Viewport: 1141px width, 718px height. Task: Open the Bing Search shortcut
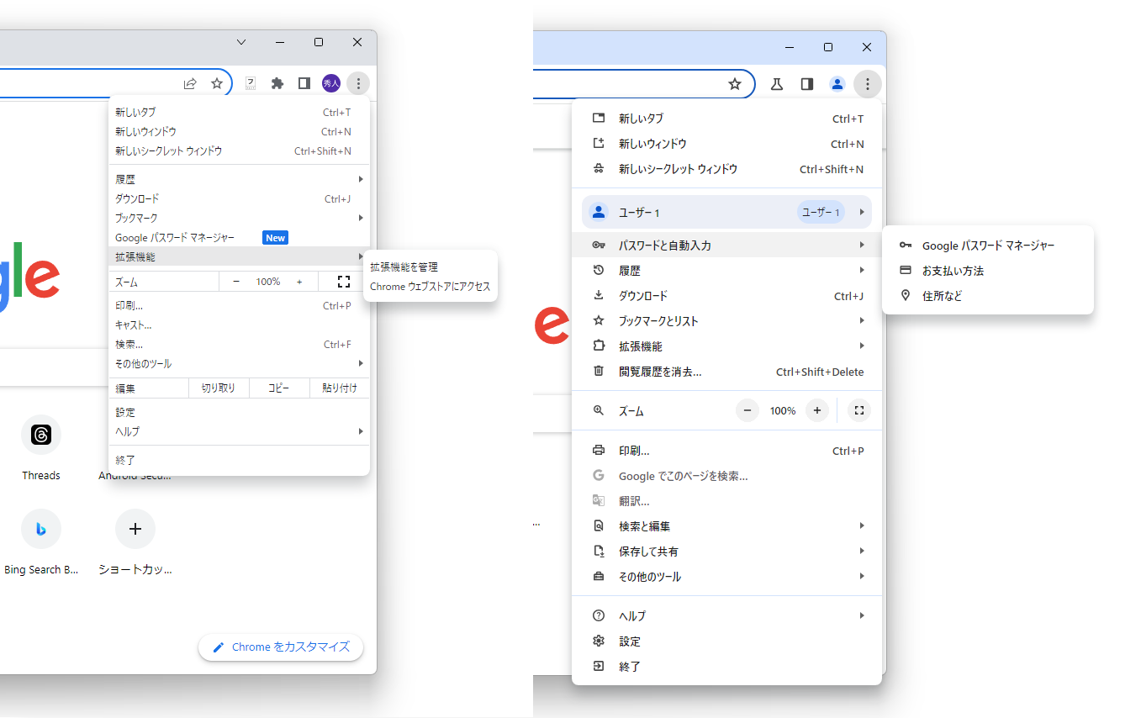(40, 529)
